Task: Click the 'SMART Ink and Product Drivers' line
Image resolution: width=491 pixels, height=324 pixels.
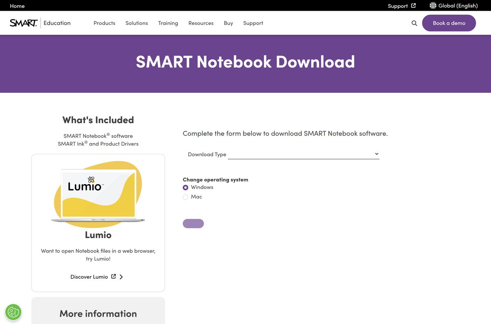Action: pos(98,144)
